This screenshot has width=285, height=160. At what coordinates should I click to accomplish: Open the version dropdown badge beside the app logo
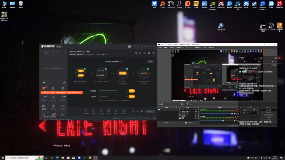point(59,47)
